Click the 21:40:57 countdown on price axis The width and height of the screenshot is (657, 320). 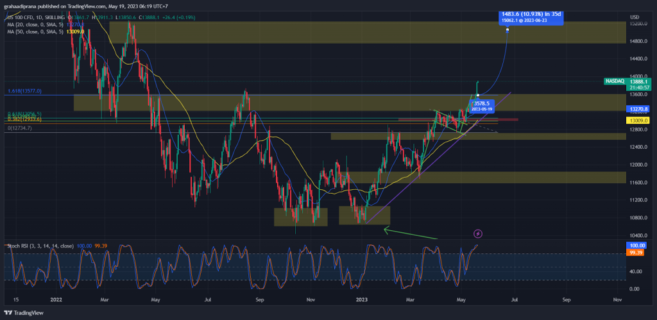640,88
